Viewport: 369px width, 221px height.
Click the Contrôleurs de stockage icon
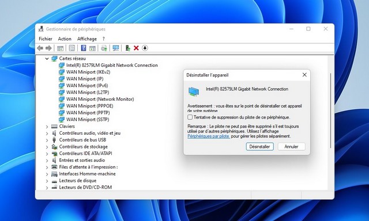pos(54,147)
